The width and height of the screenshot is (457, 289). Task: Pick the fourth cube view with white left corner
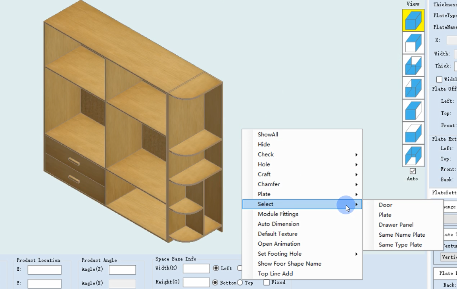pos(413,88)
